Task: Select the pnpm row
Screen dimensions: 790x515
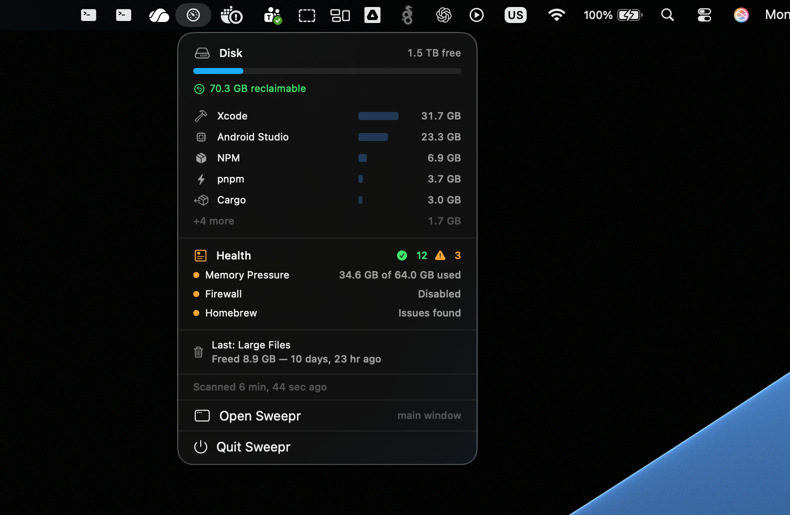Action: (327, 179)
